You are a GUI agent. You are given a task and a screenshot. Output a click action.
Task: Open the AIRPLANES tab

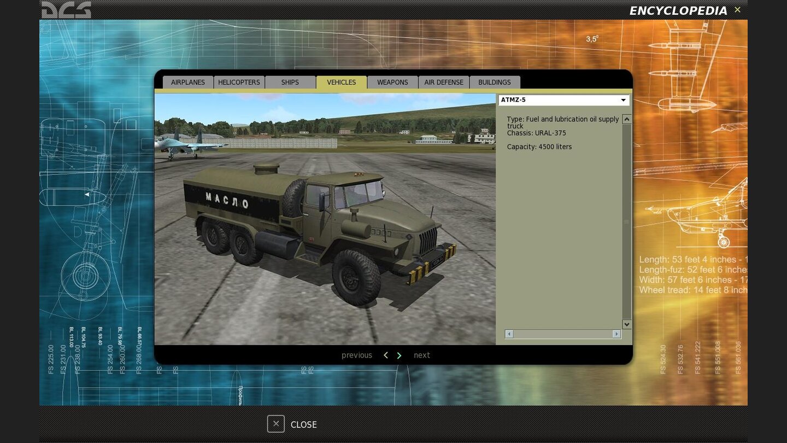[x=188, y=82]
